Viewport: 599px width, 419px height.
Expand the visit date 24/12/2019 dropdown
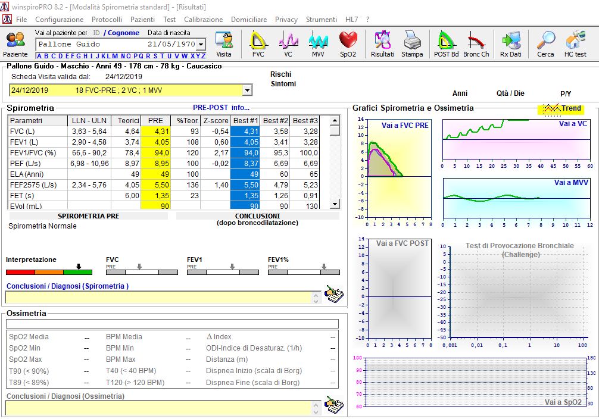click(247, 90)
